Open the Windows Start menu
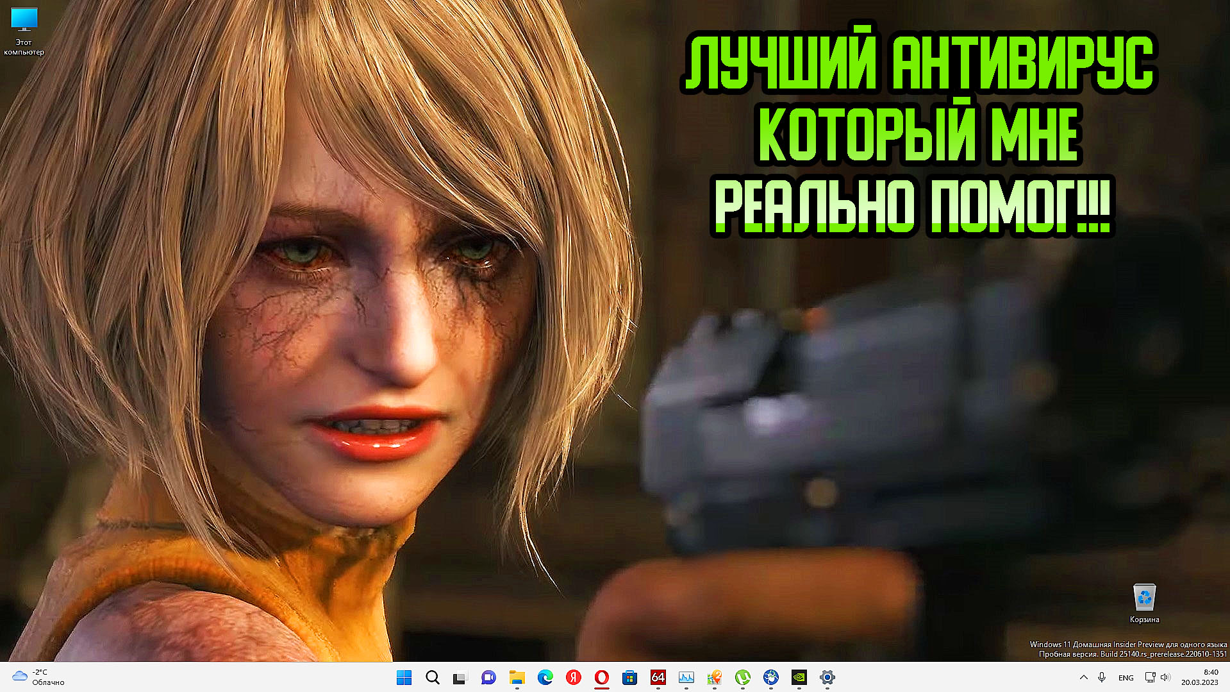This screenshot has width=1230, height=692. tap(404, 677)
